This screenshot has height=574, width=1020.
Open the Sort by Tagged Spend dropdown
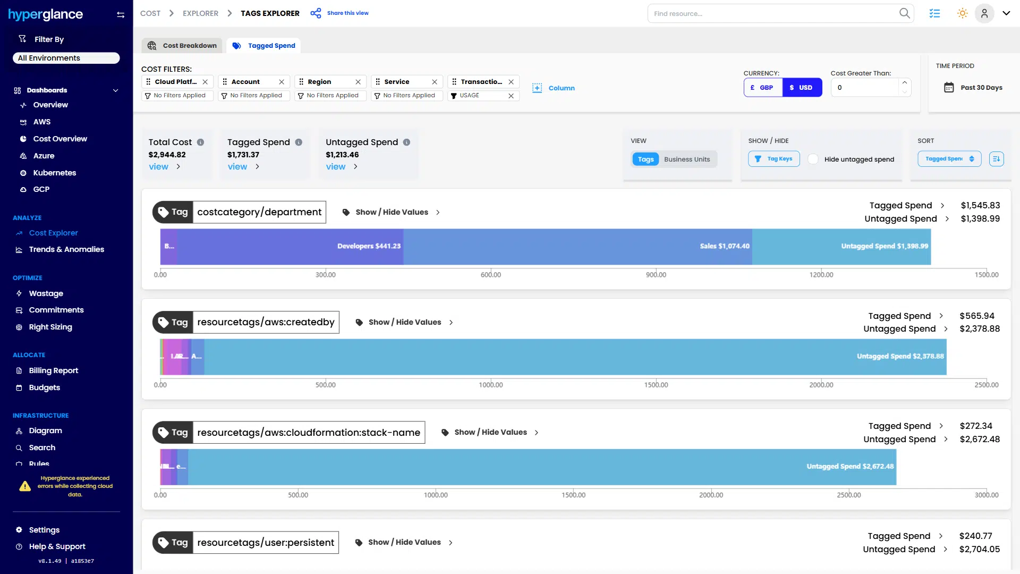coord(950,158)
